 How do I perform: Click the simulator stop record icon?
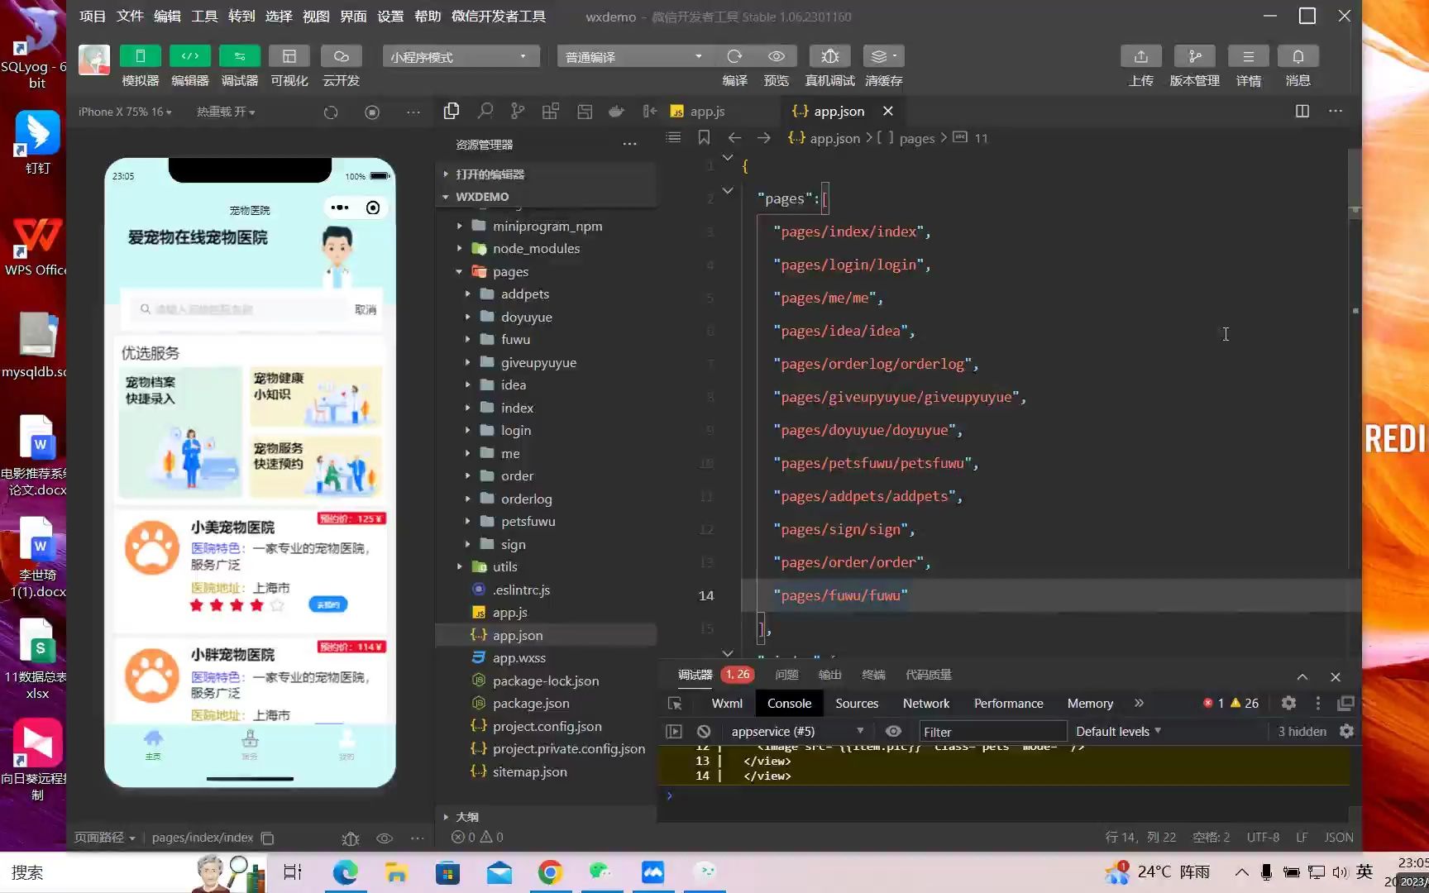pos(372,112)
